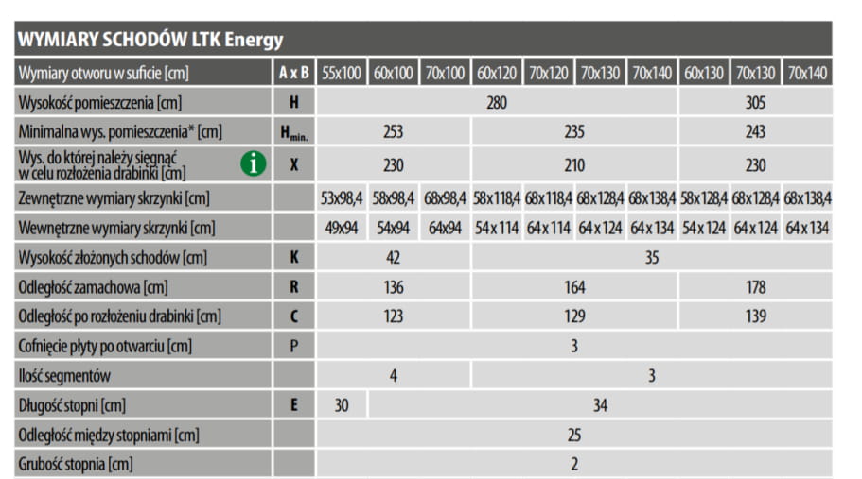The width and height of the screenshot is (862, 479).
Task: Click the minimum height value 253
Action: click(394, 131)
